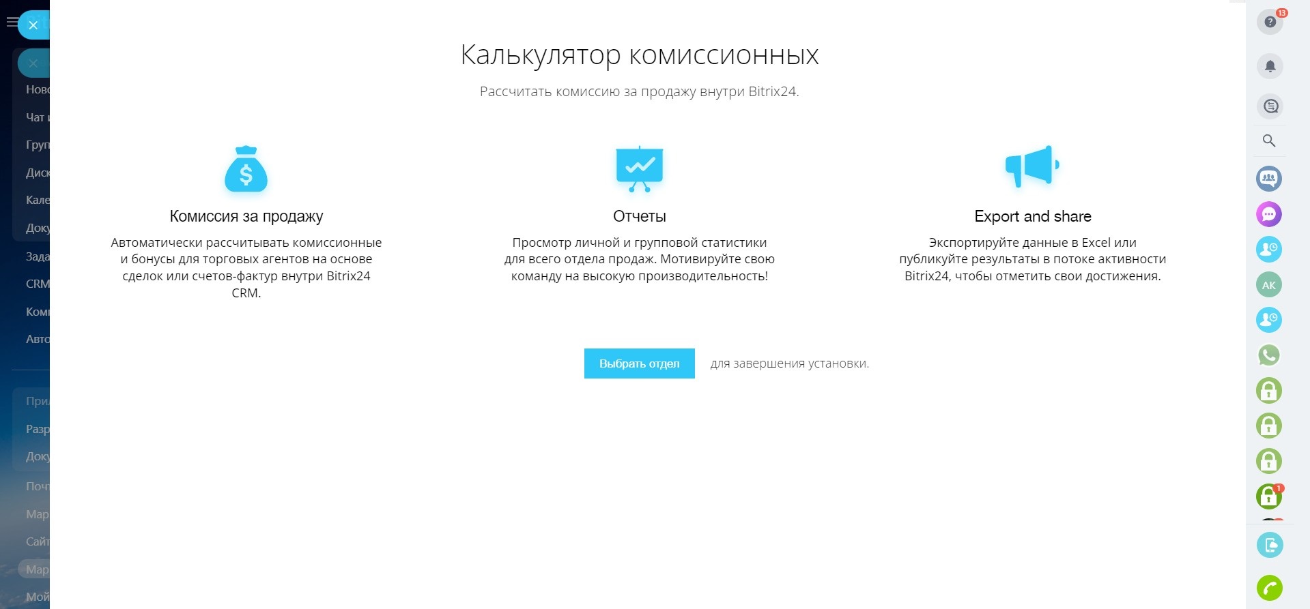Screen dimensions: 1310x609
Task: Open the help icon with badge 13
Action: (1270, 22)
